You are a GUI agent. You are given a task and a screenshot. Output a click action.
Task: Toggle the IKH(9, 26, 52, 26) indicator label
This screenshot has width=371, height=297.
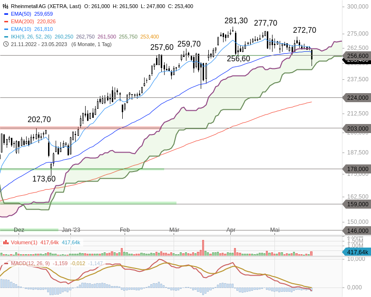coord(31,37)
